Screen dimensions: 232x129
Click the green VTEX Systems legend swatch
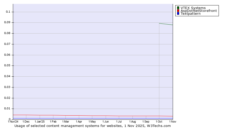(178, 8)
